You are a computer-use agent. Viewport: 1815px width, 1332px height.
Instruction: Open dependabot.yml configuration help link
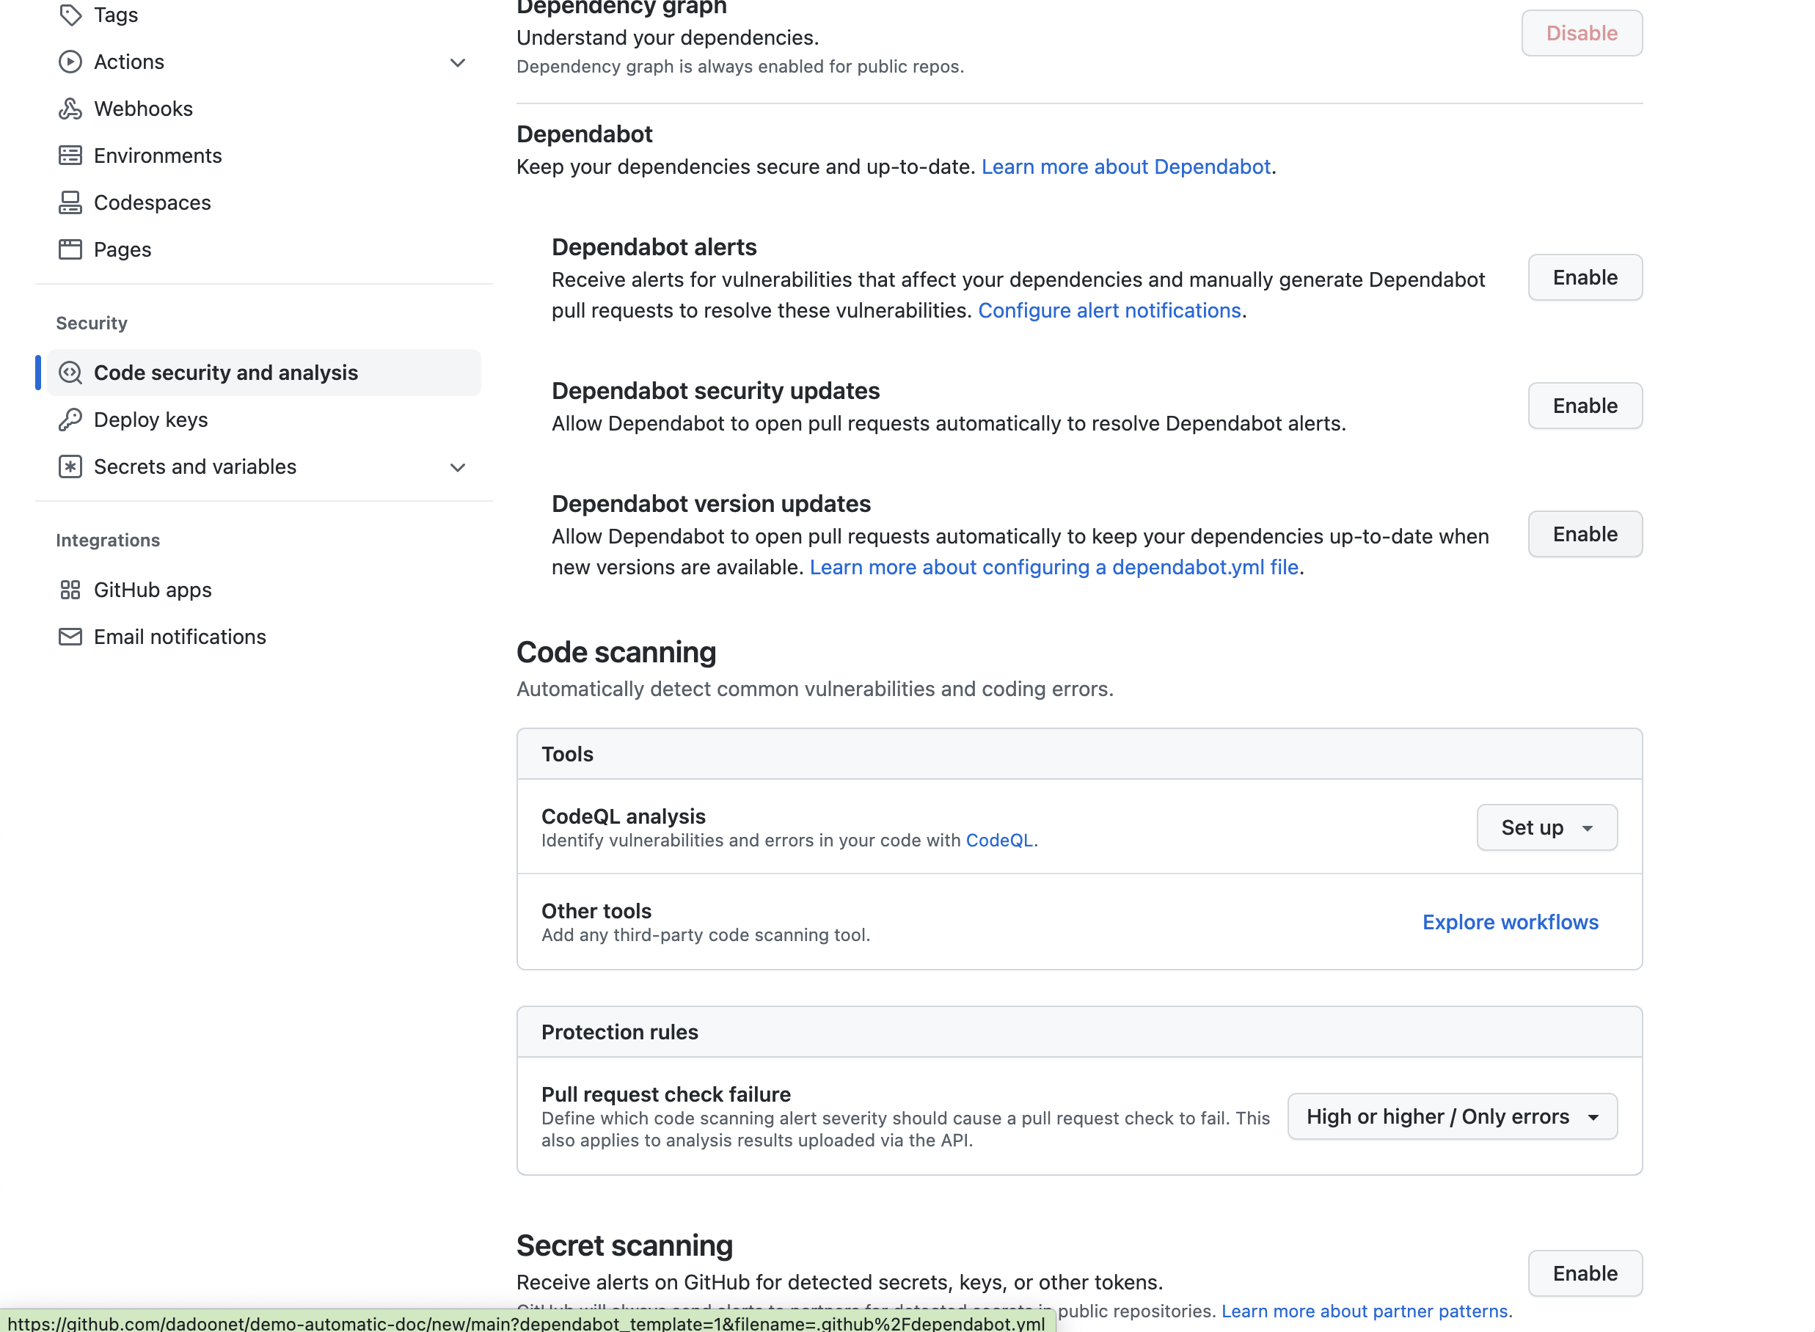click(1053, 568)
